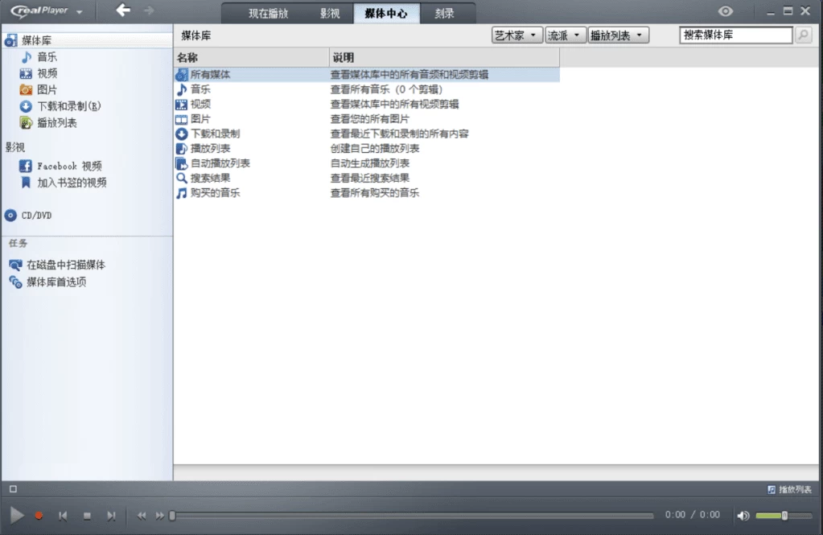Expand the 艺术家 dropdown

click(516, 35)
